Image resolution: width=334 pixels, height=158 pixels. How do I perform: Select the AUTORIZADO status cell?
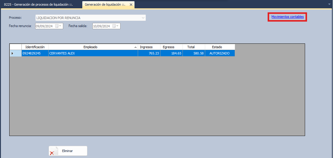pyautogui.click(x=219, y=53)
